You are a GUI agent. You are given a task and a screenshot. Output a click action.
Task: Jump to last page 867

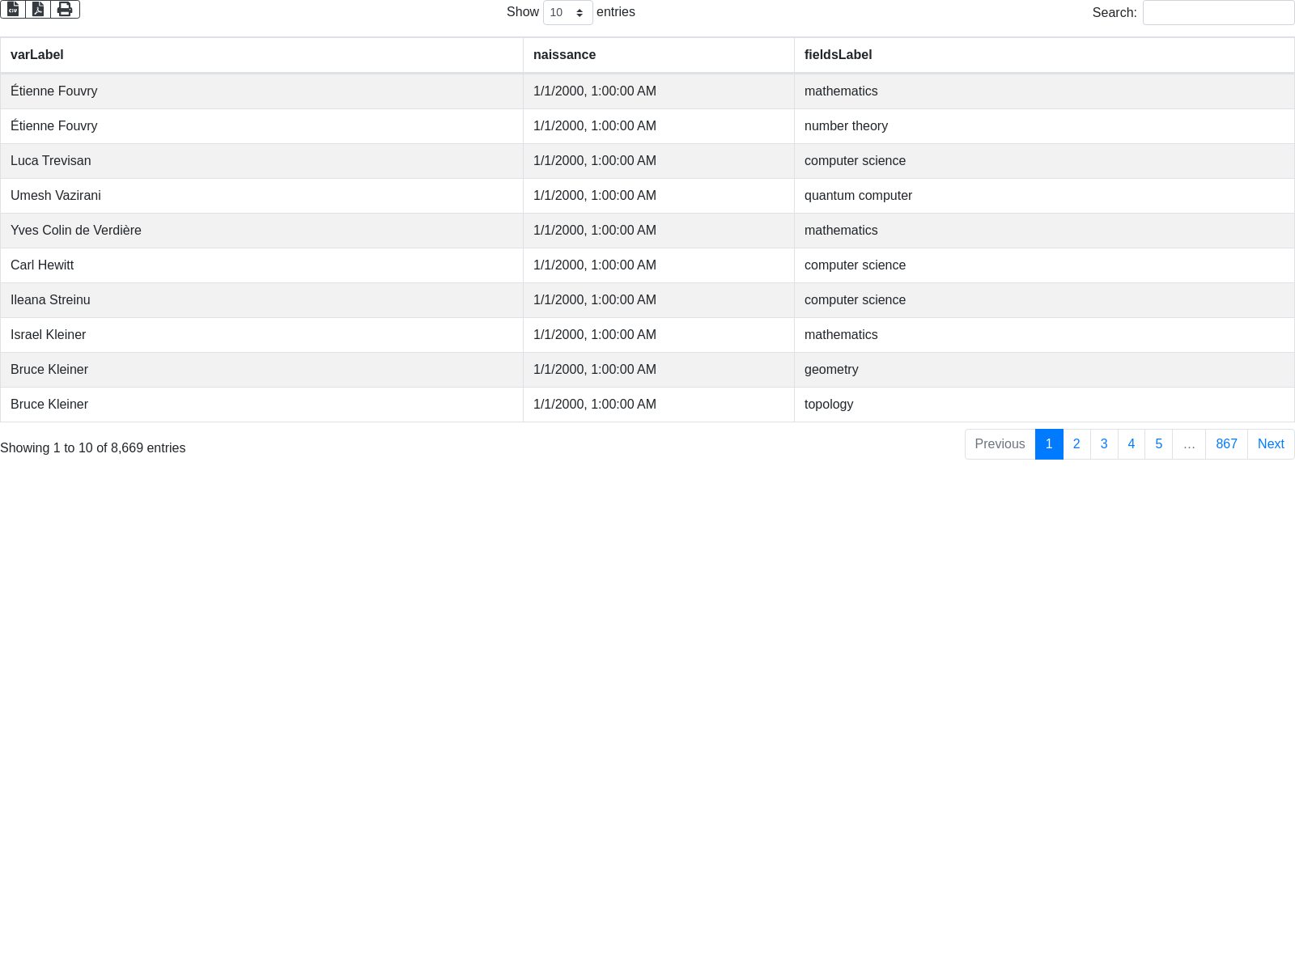[1226, 444]
